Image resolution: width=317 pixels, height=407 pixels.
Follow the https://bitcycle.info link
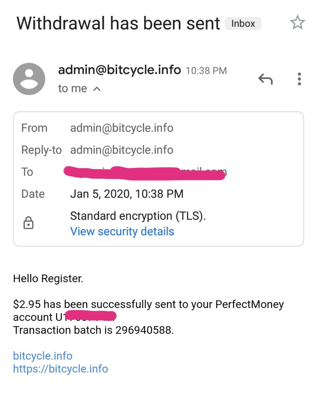[x=60, y=369]
